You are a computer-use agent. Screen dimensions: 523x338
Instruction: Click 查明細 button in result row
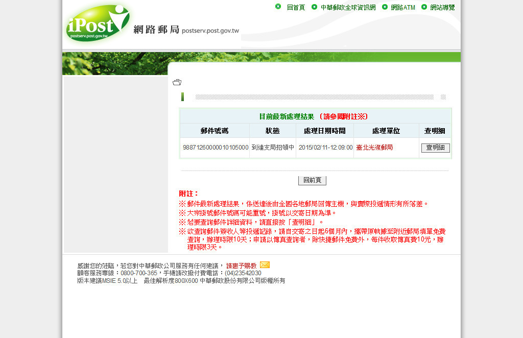point(436,148)
